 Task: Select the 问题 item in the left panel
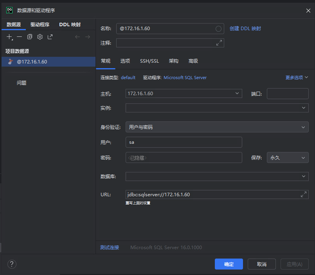(x=22, y=83)
